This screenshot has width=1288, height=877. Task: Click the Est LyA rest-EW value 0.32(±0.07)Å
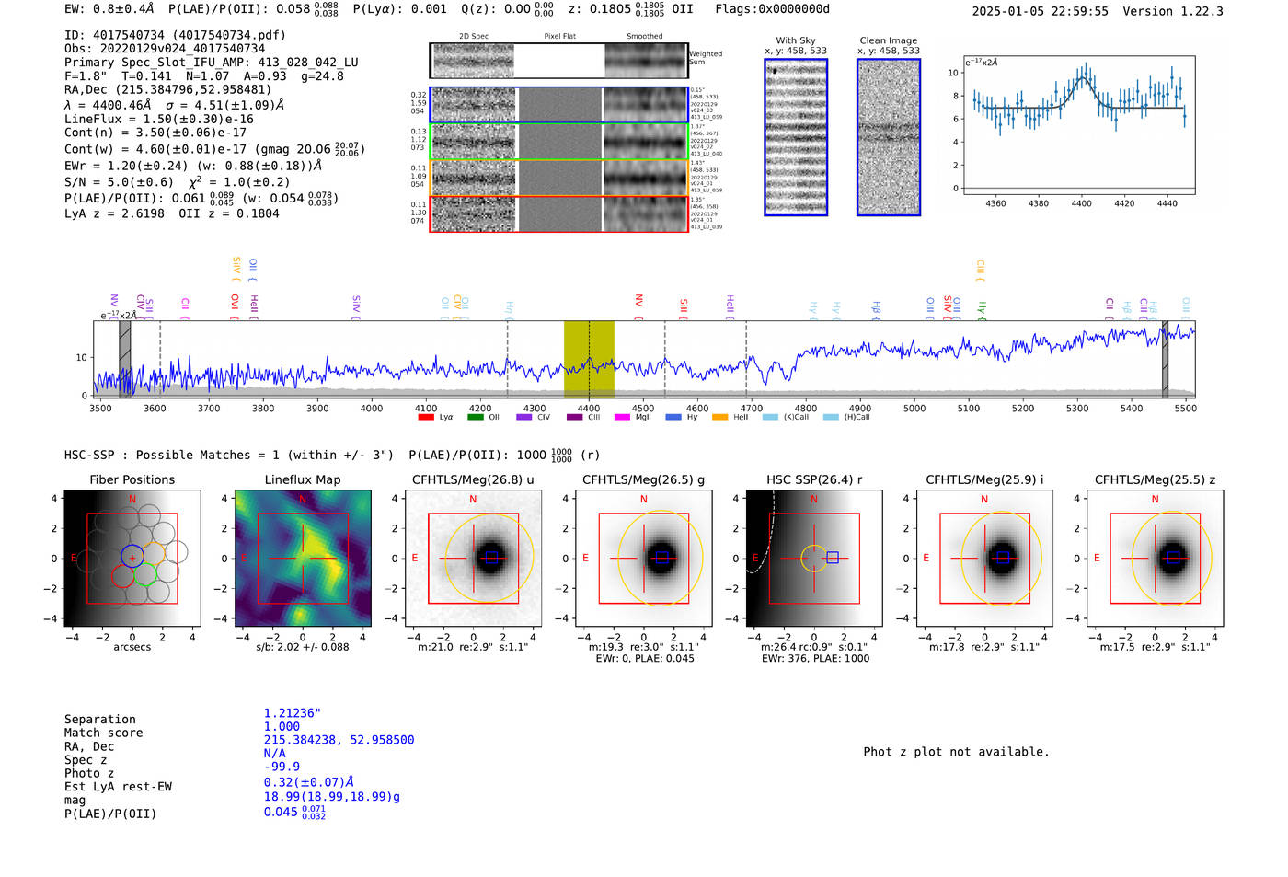[309, 782]
